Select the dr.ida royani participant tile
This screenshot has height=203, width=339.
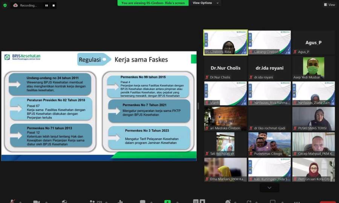(x=269, y=68)
